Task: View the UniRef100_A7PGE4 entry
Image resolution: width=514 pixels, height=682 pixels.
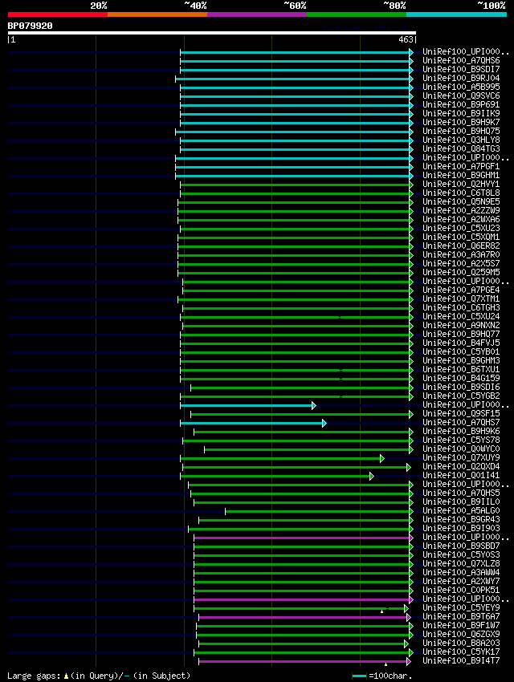Action: (461, 290)
